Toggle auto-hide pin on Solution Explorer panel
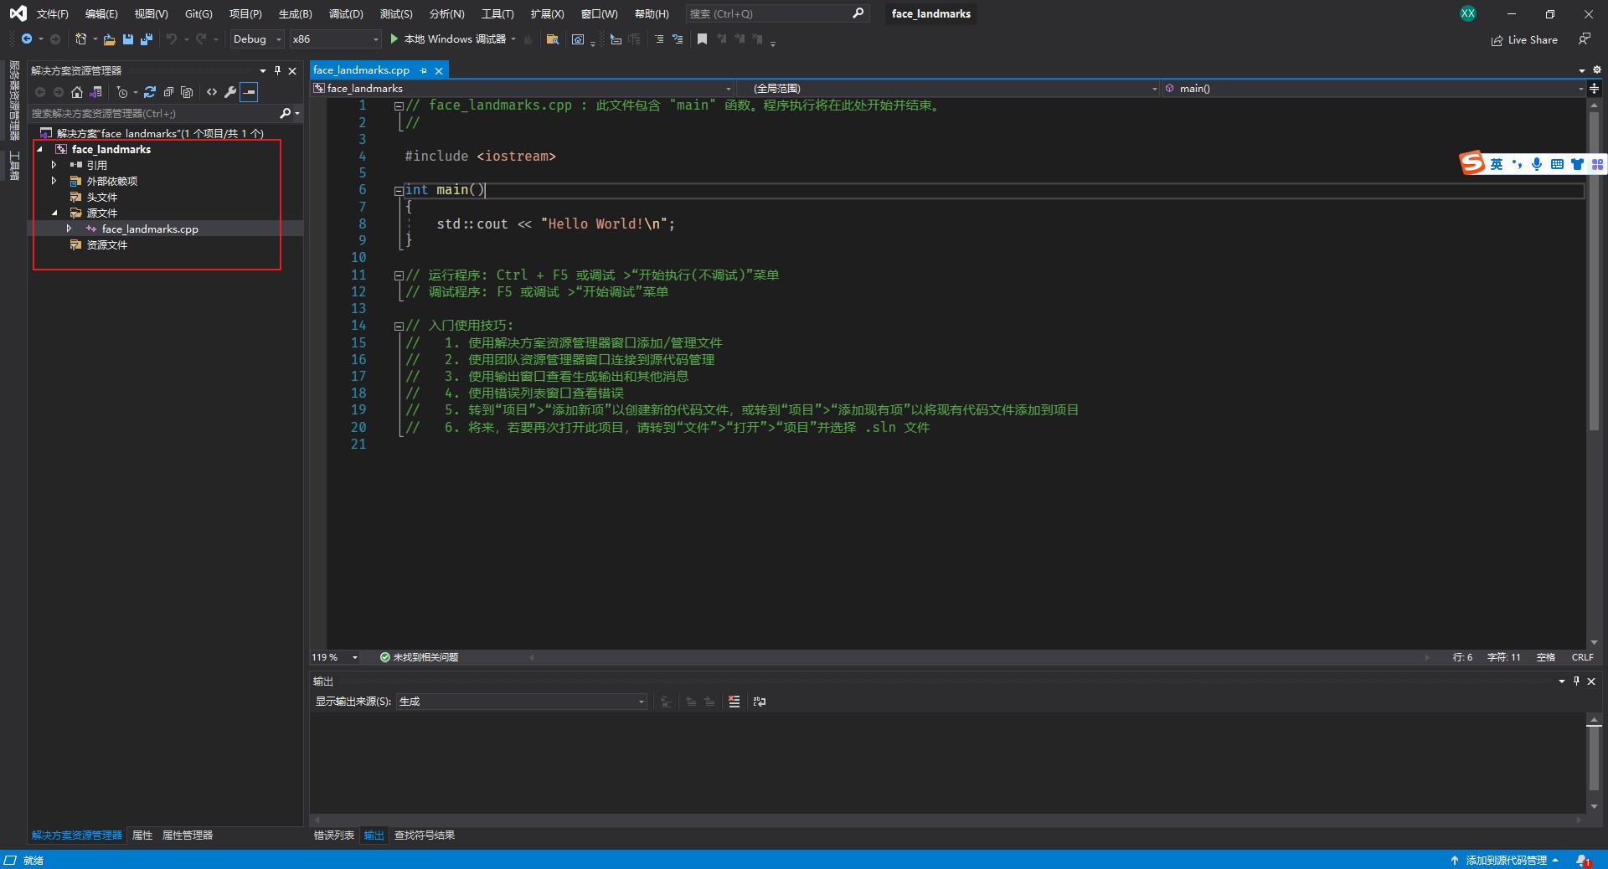 tap(277, 71)
